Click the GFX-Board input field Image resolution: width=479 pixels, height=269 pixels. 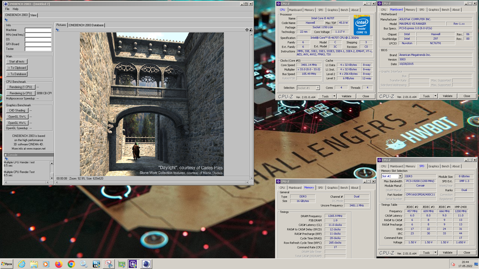click(x=38, y=44)
